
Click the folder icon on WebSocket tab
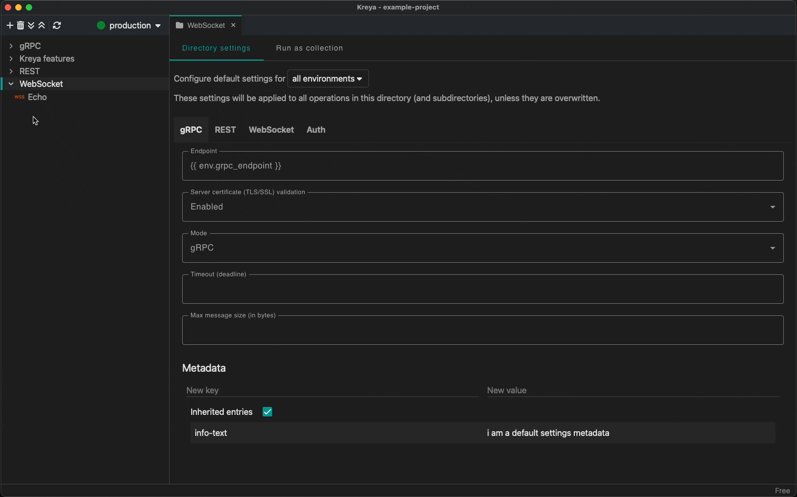[x=180, y=25]
